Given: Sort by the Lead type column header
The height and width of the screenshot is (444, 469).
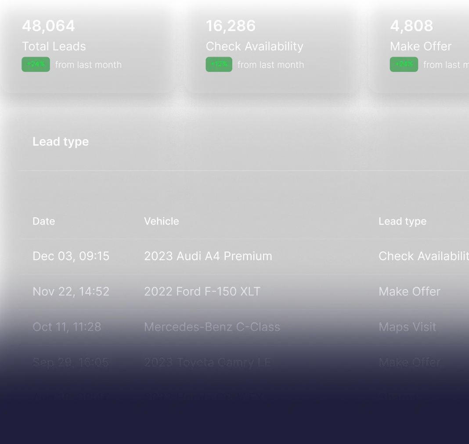Looking at the screenshot, I should click(x=402, y=221).
